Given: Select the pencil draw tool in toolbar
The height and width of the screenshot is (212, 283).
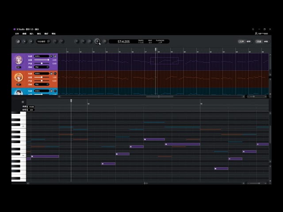Looking at the screenshot, I should click(x=18, y=42).
